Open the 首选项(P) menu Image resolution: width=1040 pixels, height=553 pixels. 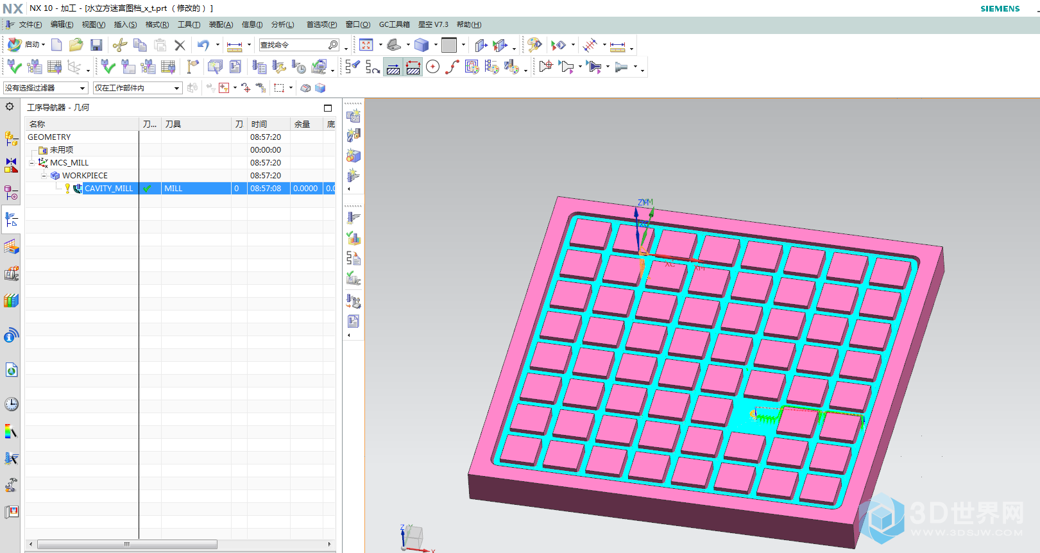click(x=321, y=24)
